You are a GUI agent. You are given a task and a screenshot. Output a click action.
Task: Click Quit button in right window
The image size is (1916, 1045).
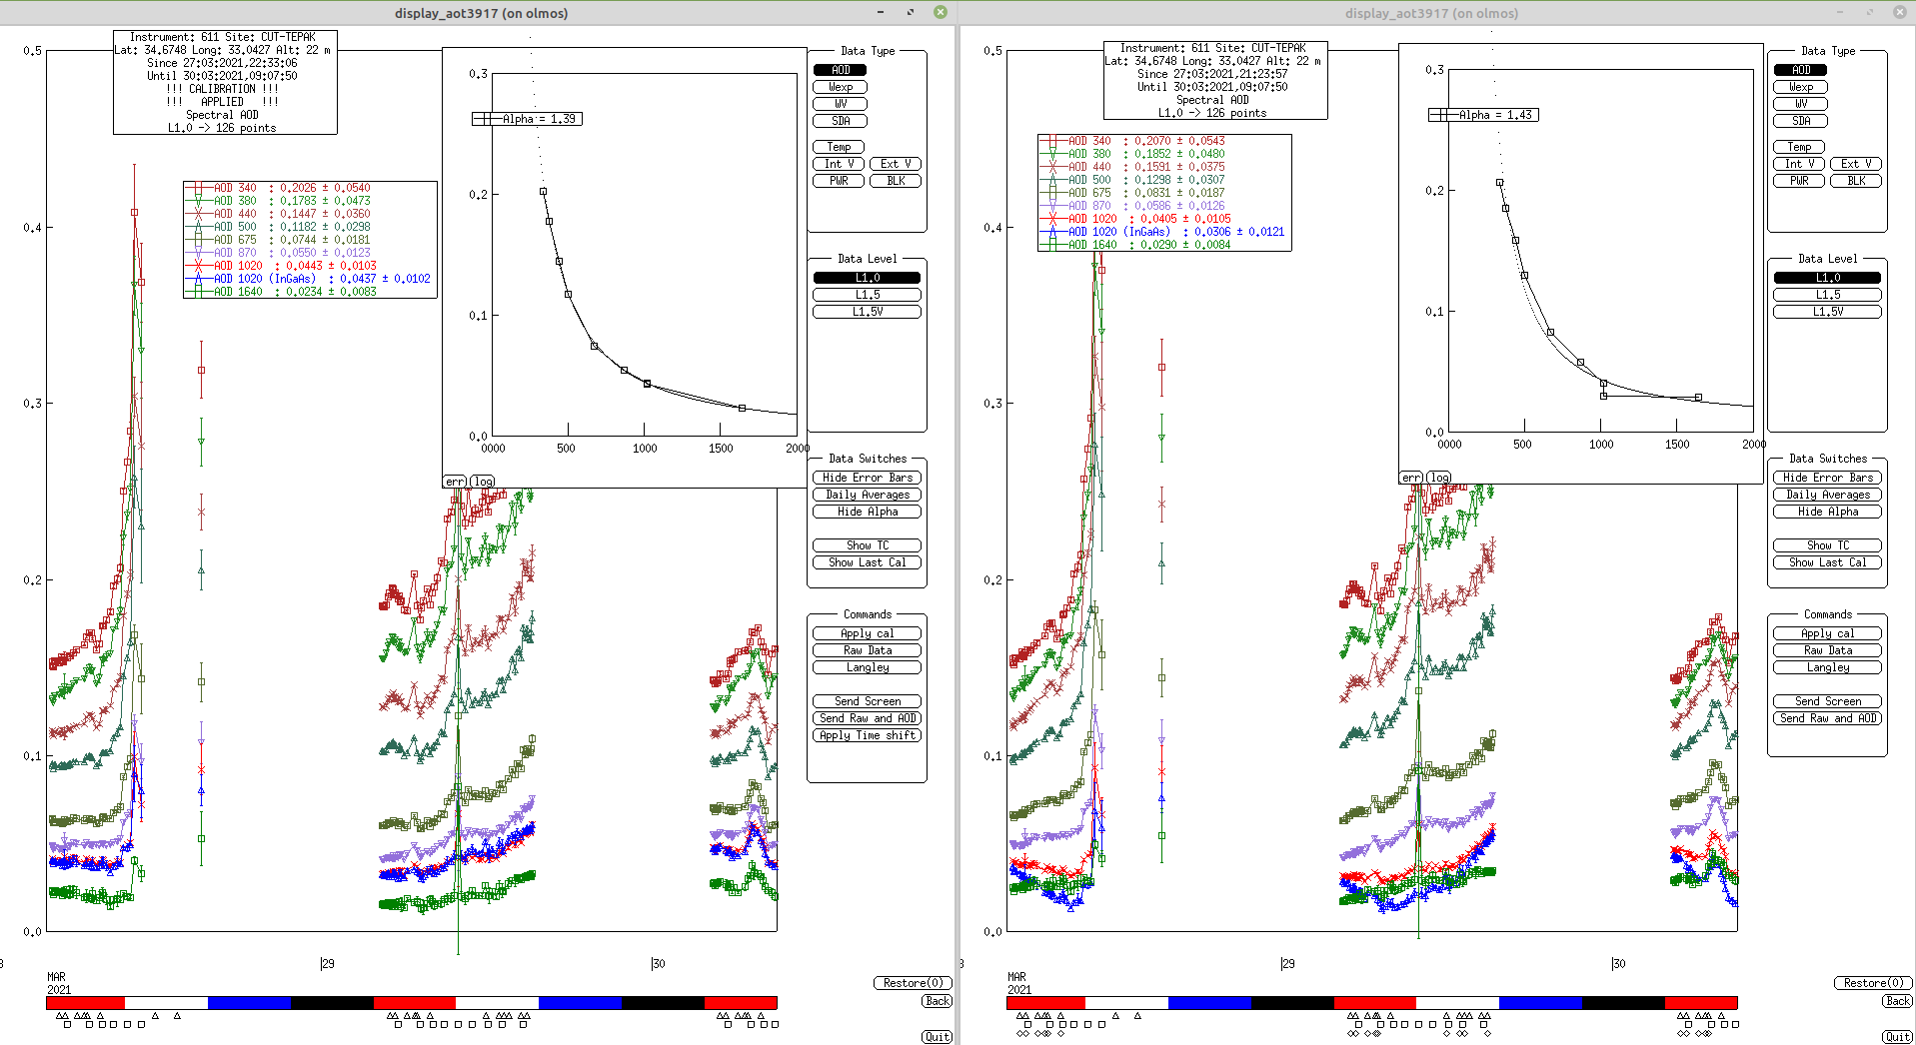point(1897,1037)
